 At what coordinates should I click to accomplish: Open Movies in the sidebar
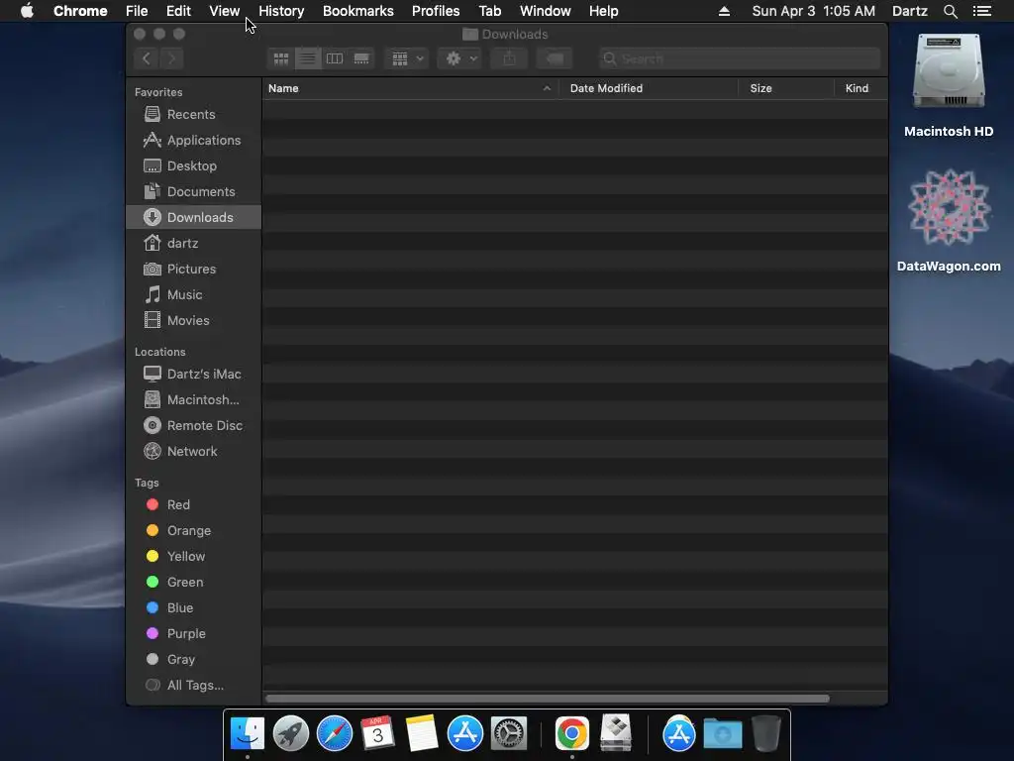pos(193,321)
